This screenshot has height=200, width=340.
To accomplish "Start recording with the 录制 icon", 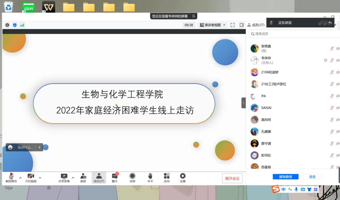I will 132,177.
